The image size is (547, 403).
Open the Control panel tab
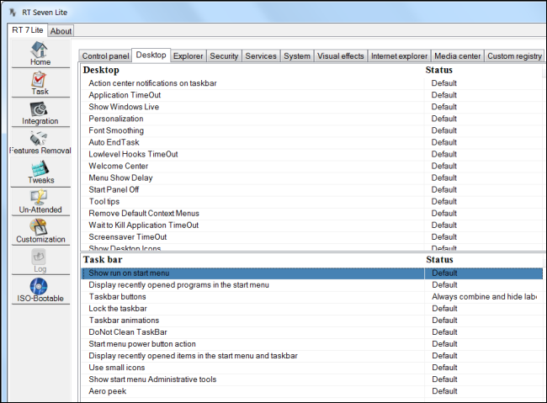(x=105, y=56)
